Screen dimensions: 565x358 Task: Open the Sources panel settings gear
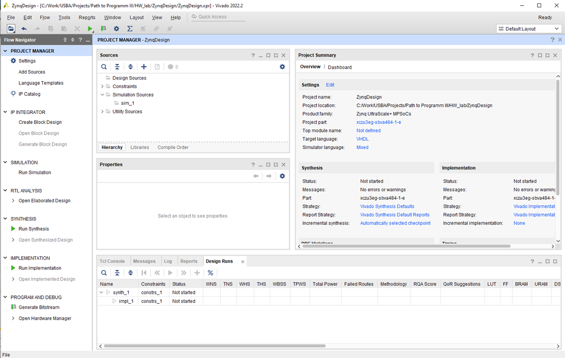click(282, 67)
